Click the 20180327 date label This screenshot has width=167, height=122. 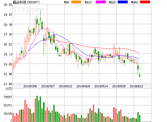coord(48,86)
